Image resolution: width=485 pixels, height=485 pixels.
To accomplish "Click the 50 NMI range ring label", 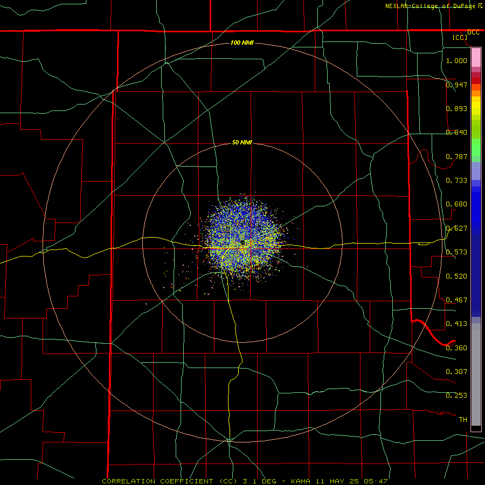I will (x=242, y=142).
